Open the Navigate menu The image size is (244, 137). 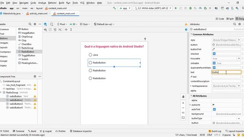pos(24,3)
